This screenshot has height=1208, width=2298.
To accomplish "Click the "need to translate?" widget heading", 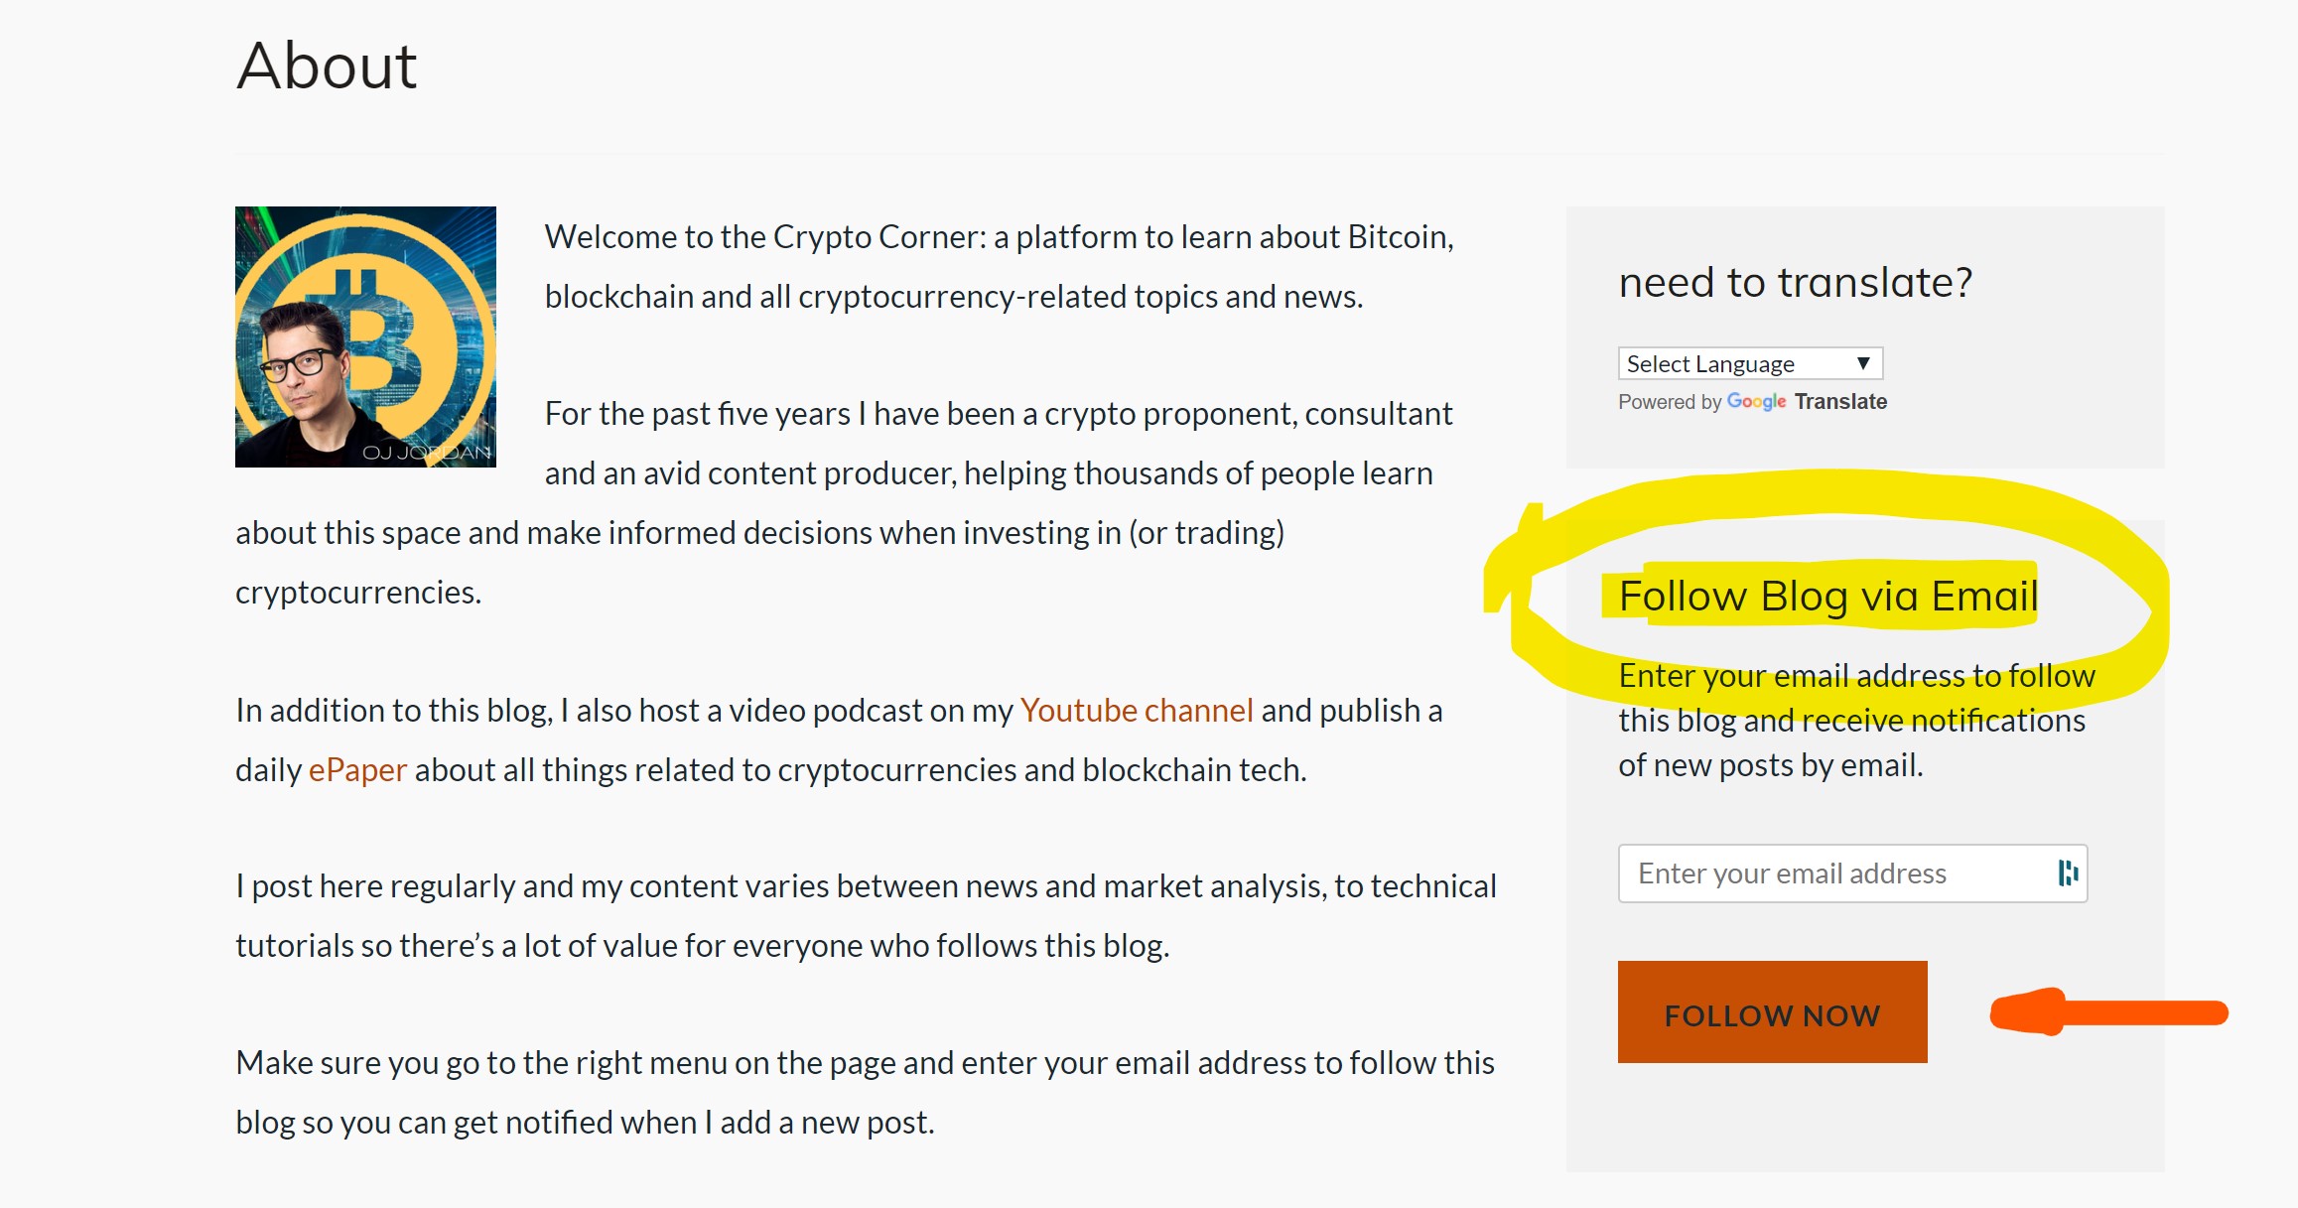I will click(1795, 283).
